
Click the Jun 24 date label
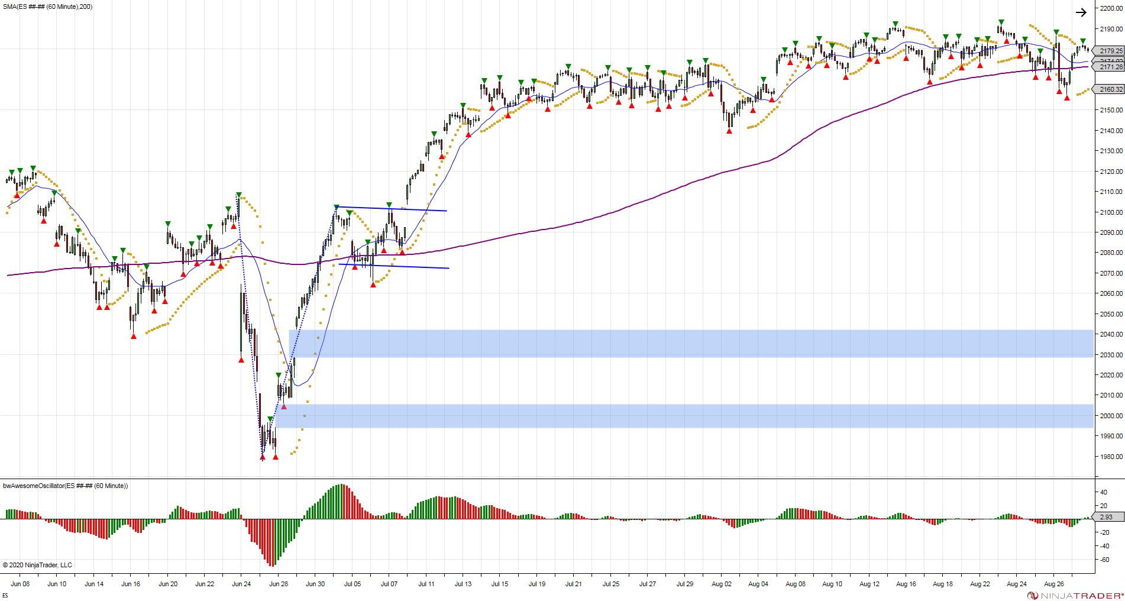tap(241, 584)
